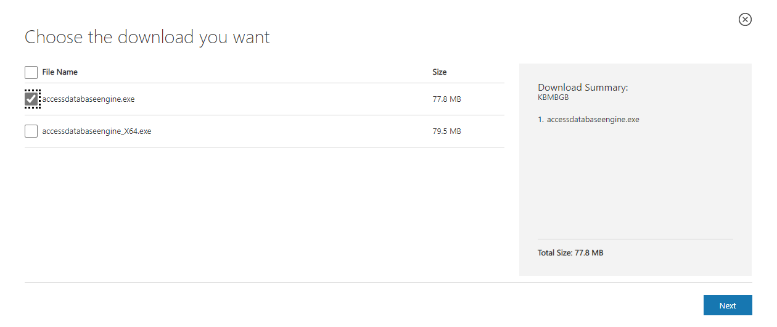Click summary entry 1. accessdatabaseengine.exe
Viewport: 777px width, 327px height.
tap(589, 120)
